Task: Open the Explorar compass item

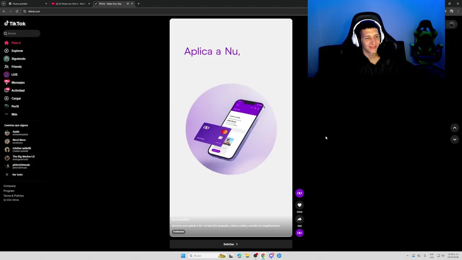Action: (x=14, y=51)
